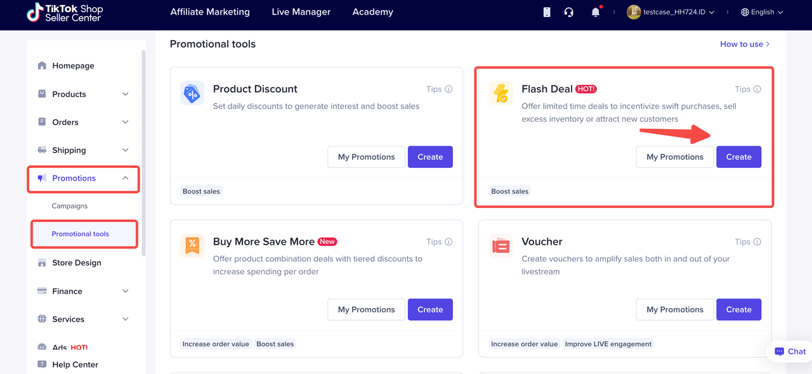The image size is (812, 374).
Task: Click the Help Center question icon
Action: coord(42,364)
